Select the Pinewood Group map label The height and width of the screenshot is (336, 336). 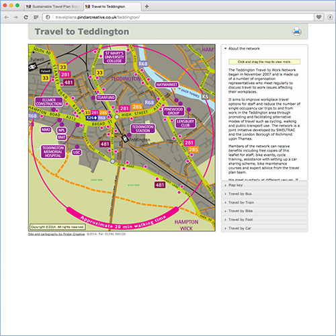(x=173, y=111)
